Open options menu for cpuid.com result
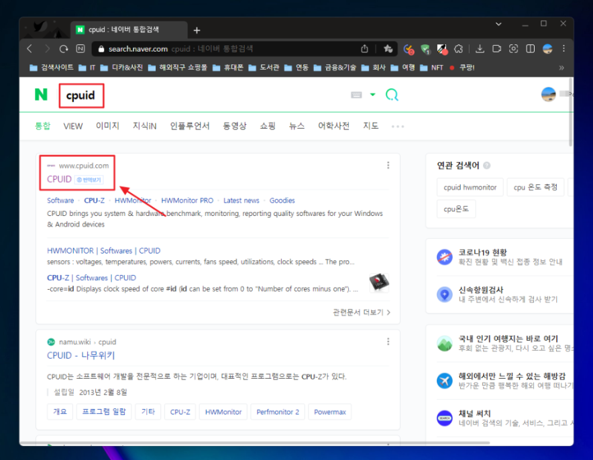Viewport: 593px width, 460px height. coord(388,165)
